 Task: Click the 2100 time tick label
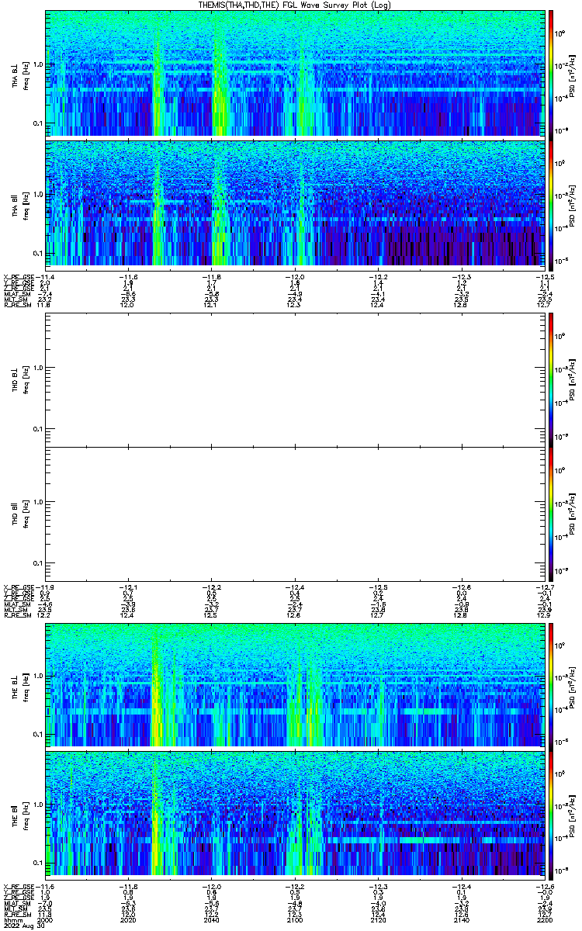coord(294,919)
